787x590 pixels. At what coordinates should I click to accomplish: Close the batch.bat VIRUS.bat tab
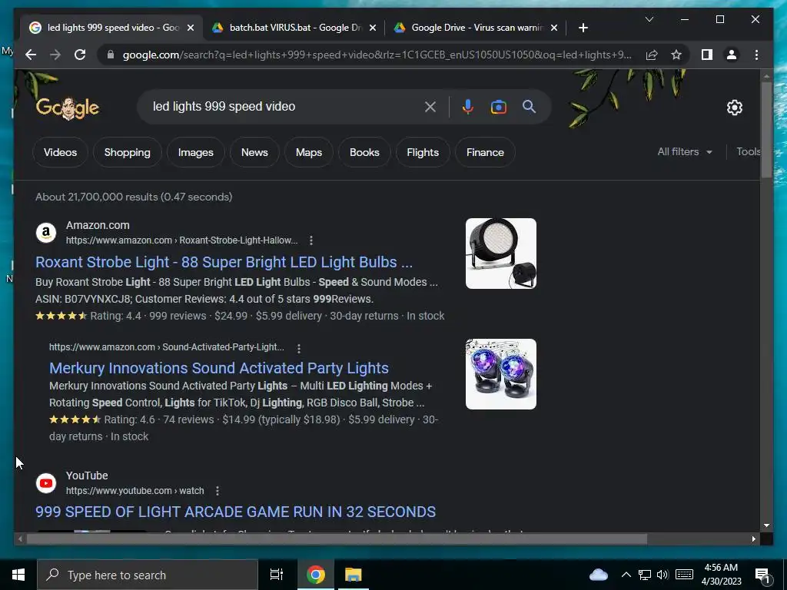click(373, 28)
